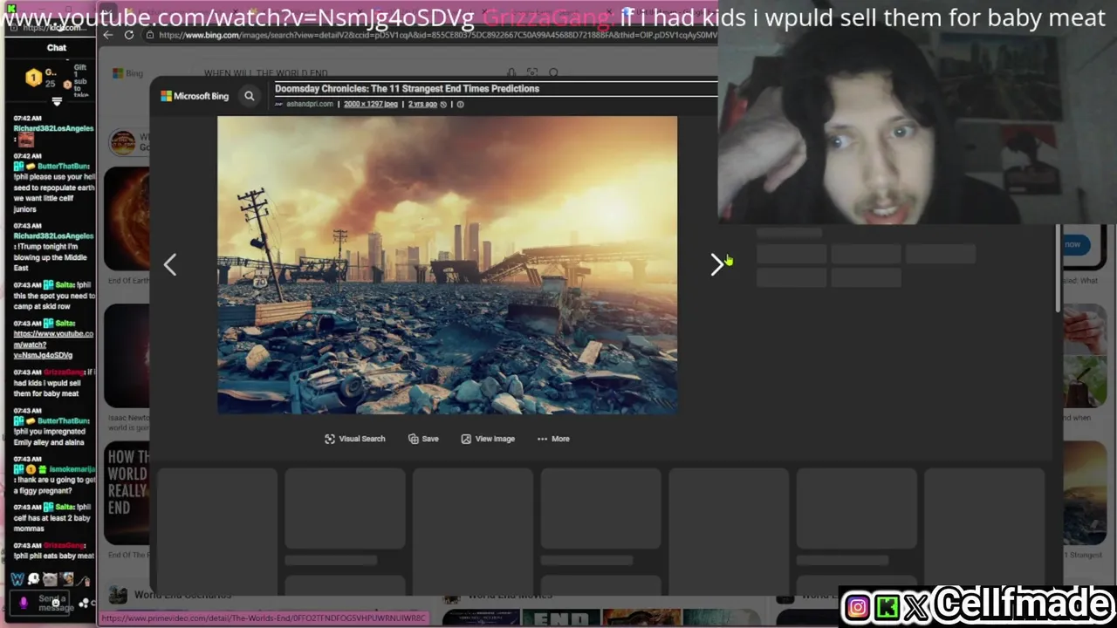Open the Doomsday Chronicles title link
Viewport: 1117px width, 628px height.
(x=407, y=88)
